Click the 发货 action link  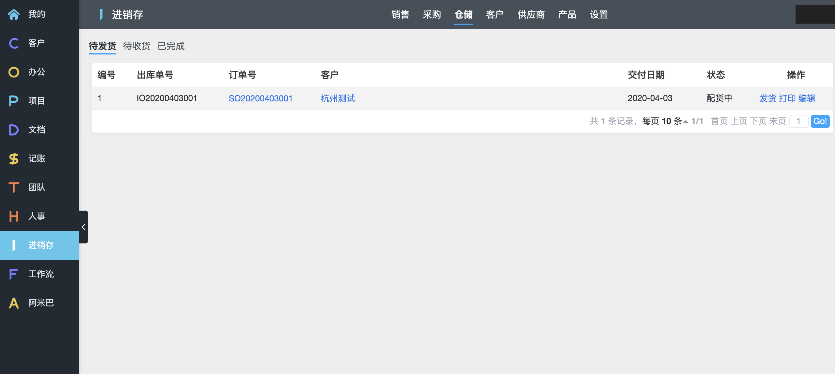tap(768, 98)
